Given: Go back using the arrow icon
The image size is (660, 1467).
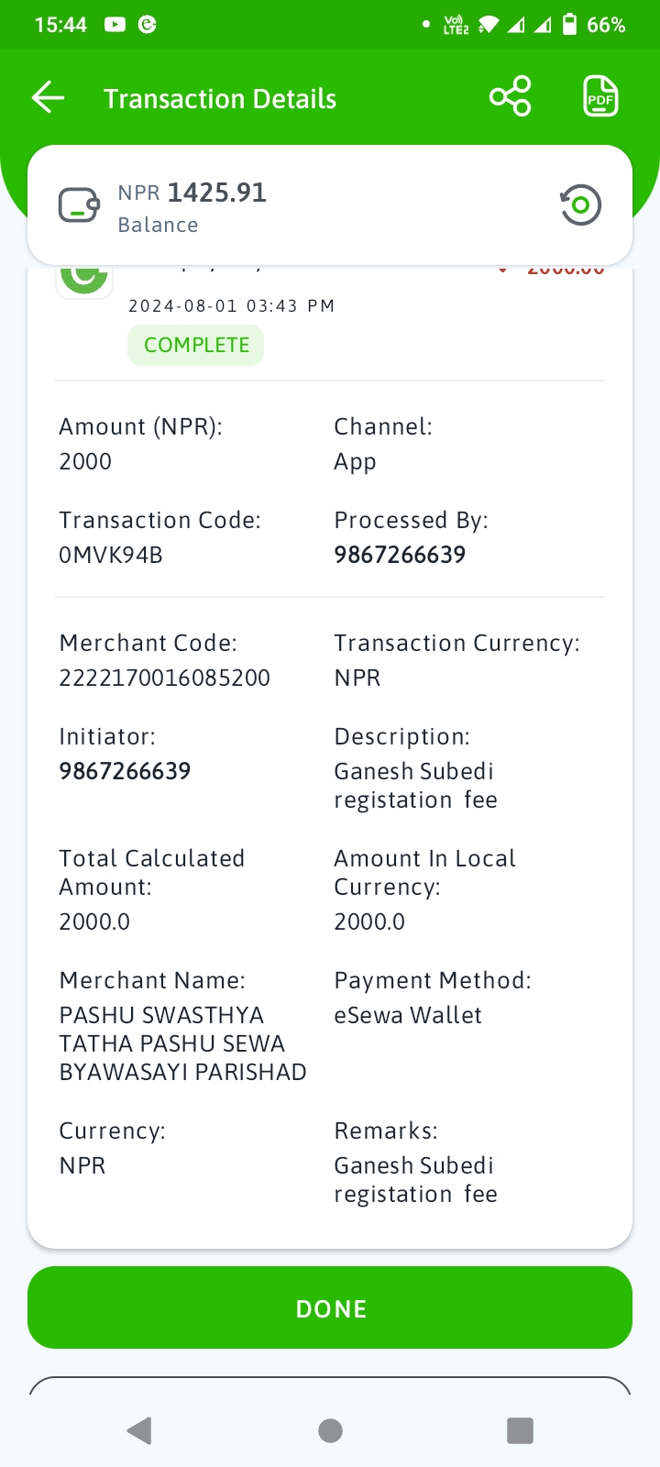Looking at the screenshot, I should (48, 97).
